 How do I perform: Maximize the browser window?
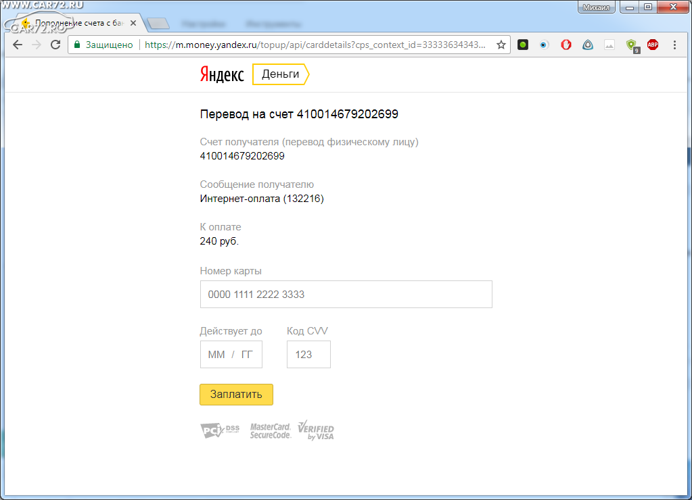pos(648,7)
